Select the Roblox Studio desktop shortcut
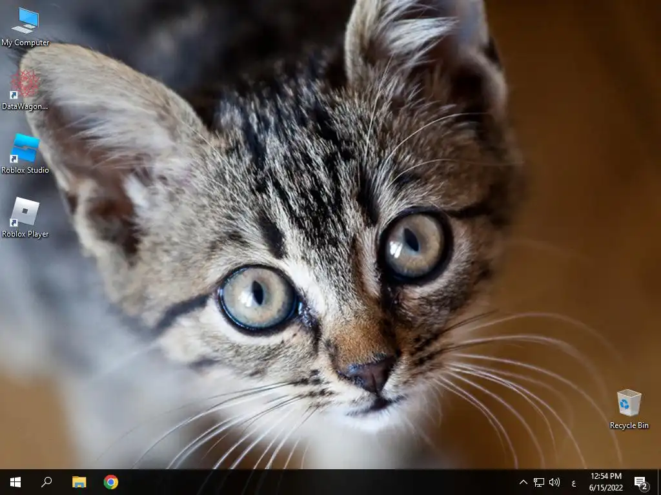The height and width of the screenshot is (495, 661). pos(25,153)
